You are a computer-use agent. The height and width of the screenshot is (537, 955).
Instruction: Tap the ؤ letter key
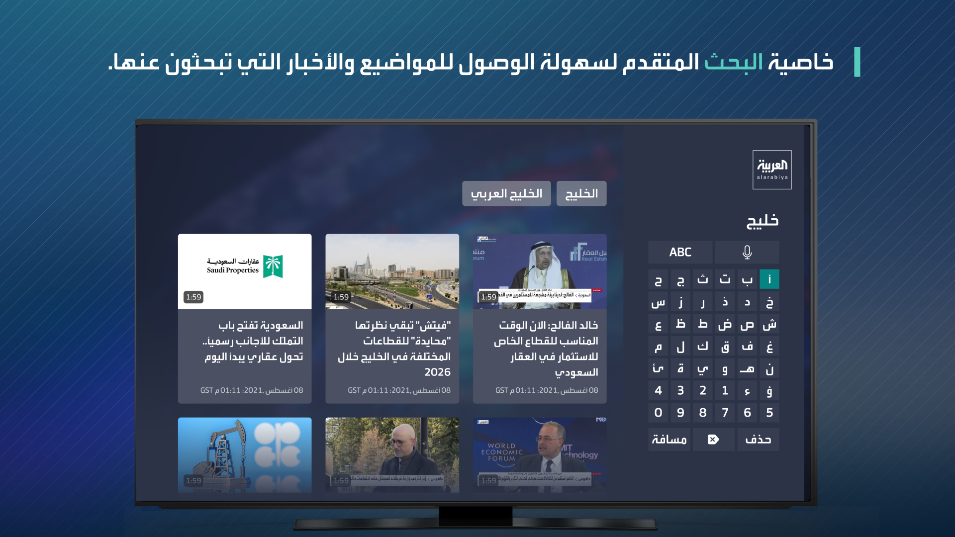tap(769, 391)
